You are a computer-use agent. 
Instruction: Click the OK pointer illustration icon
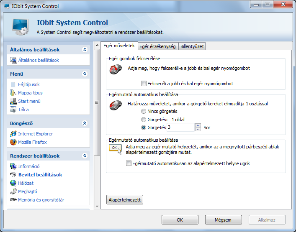pyautogui.click(x=116, y=149)
